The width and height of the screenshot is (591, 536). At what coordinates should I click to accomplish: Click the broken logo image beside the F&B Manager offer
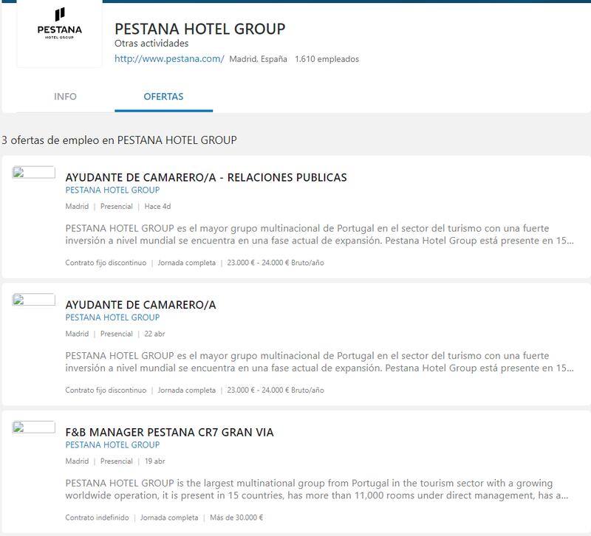34,427
